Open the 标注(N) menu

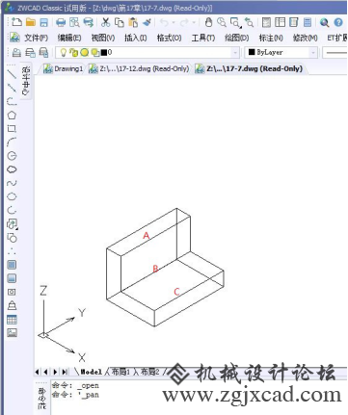point(271,38)
